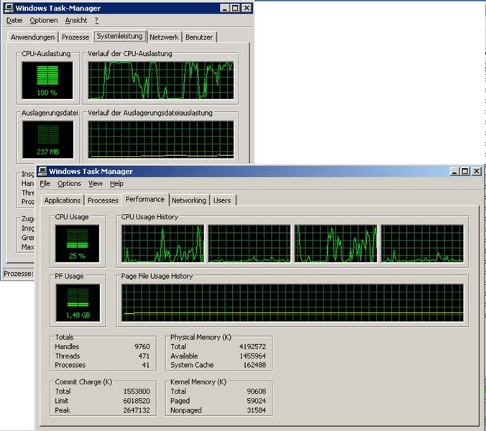The image size is (486, 431).
Task: Click the CPU-Auslastung 100 % meter
Action: coord(47,80)
